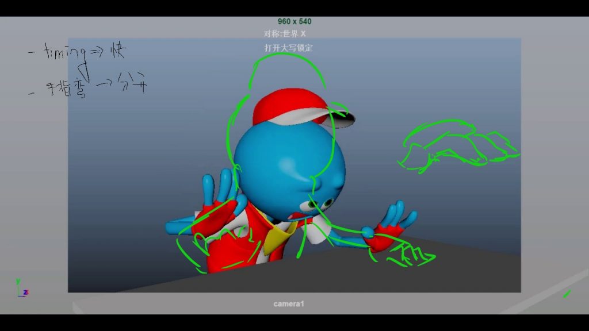Click the '对称:世界 X' symmetry status text

(x=285, y=34)
